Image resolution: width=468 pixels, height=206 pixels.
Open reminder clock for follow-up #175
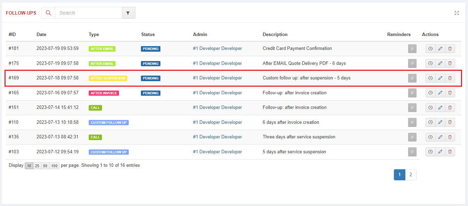(430, 63)
